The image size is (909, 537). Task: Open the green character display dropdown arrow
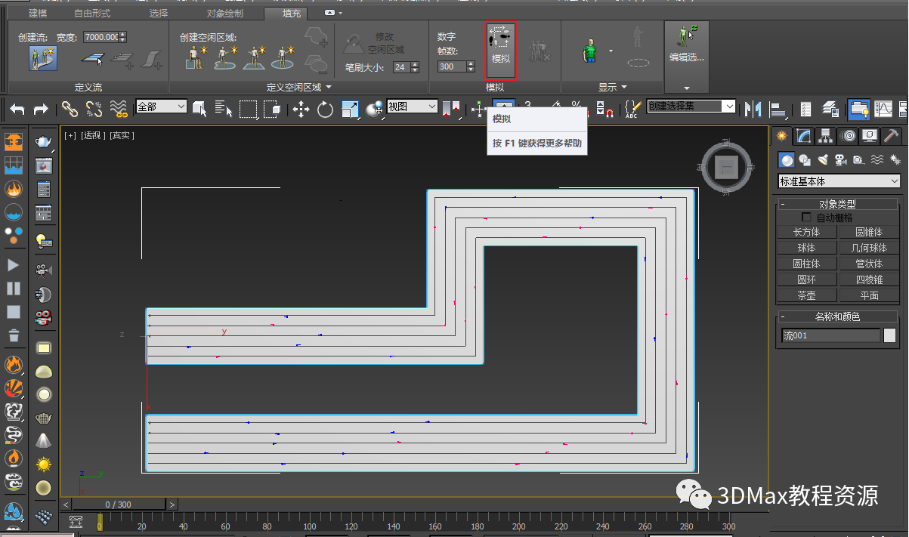(x=611, y=52)
